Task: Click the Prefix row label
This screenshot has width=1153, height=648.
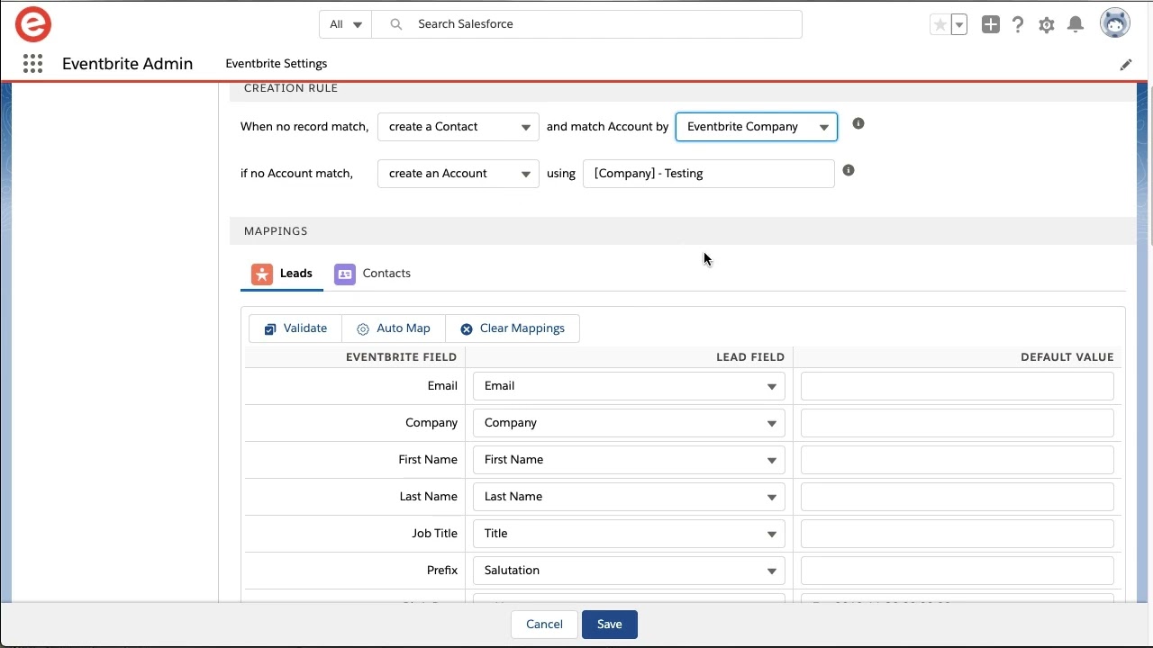Action: (442, 571)
